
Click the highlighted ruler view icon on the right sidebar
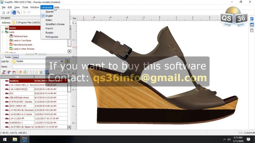[252, 25]
